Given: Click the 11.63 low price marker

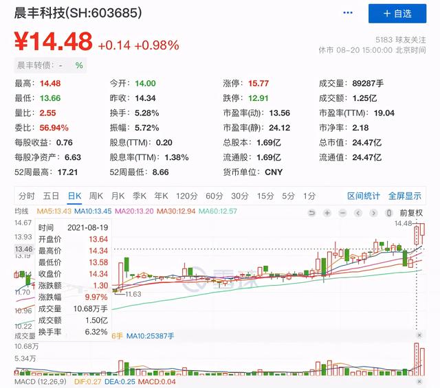Looking at the screenshot, I should tap(133, 294).
